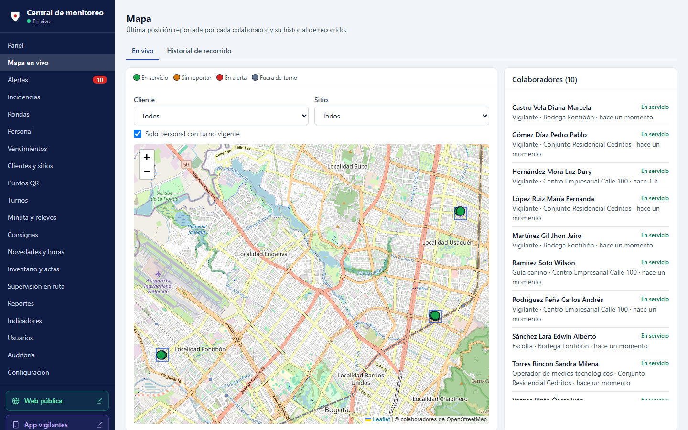Select collaborator Rodríguez Peña Carlos Andrés
688x430 pixels.
tap(591, 309)
